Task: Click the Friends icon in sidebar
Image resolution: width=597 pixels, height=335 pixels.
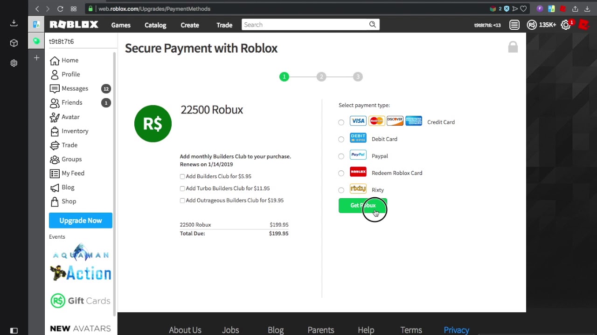Action: pyautogui.click(x=55, y=103)
